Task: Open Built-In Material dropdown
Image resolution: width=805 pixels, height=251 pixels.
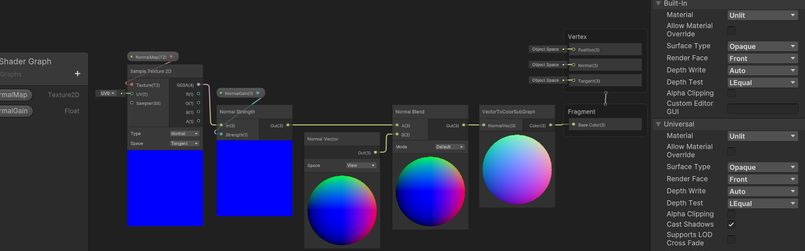Action: coord(762,16)
